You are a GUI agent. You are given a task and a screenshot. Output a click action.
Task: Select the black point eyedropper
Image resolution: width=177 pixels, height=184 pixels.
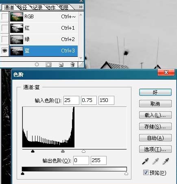pos(145,161)
